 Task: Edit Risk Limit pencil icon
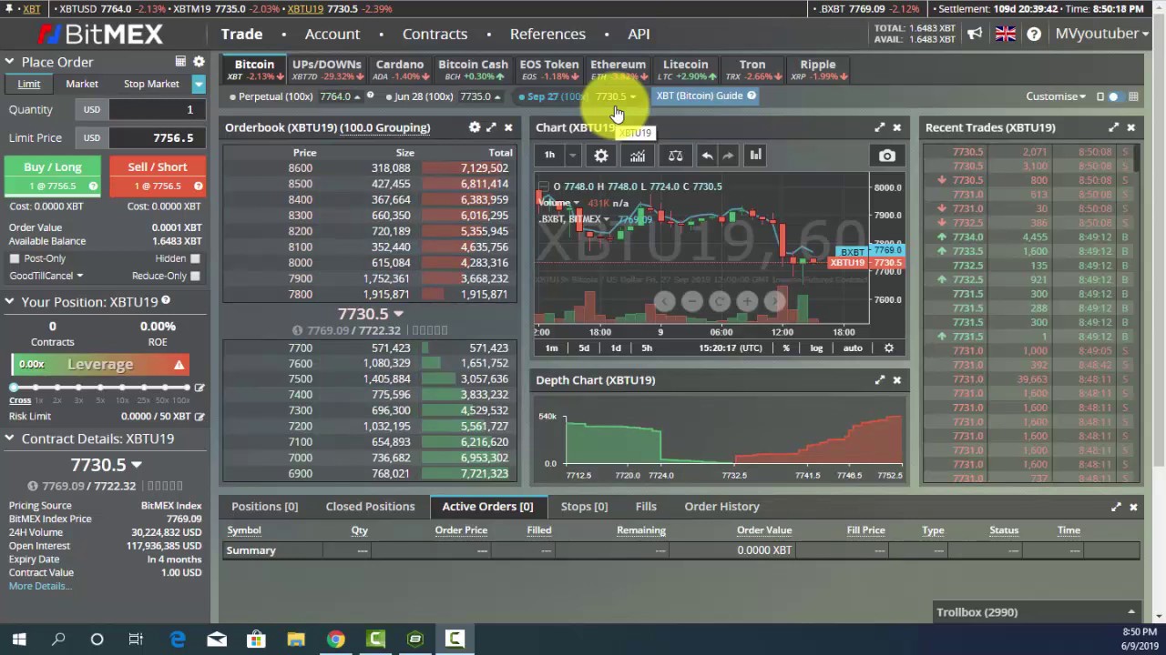coord(199,416)
